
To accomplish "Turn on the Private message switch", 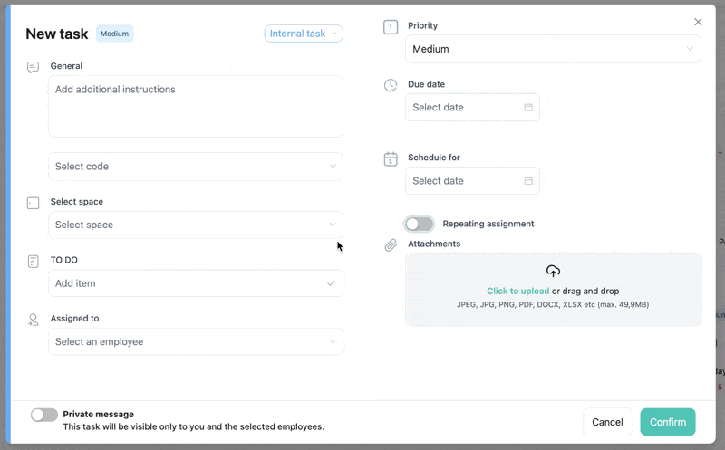I will 44,415.
